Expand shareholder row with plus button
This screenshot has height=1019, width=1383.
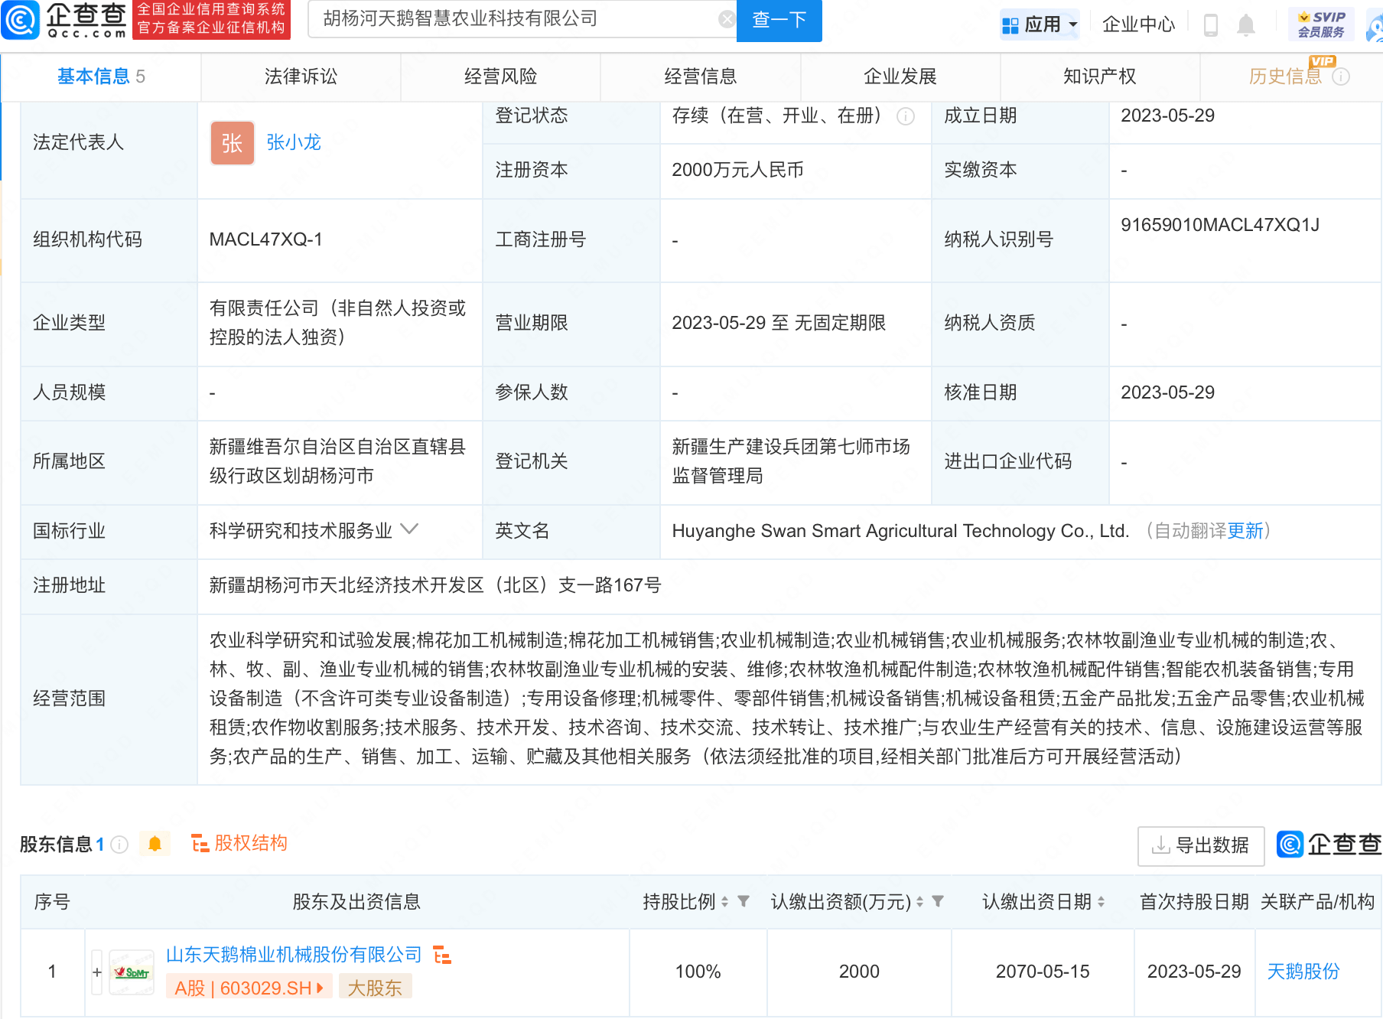tap(96, 972)
